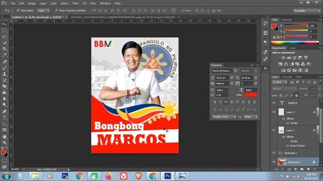Image resolution: width=323 pixels, height=181 pixels.
Task: Add a Brightness/Contrast adjustment
Action: pyautogui.click(x=283, y=58)
